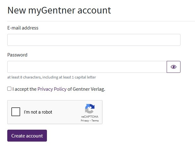The width and height of the screenshot is (195, 151).
Task: Toggle password visibility with the eye icon
Action: pyautogui.click(x=173, y=67)
